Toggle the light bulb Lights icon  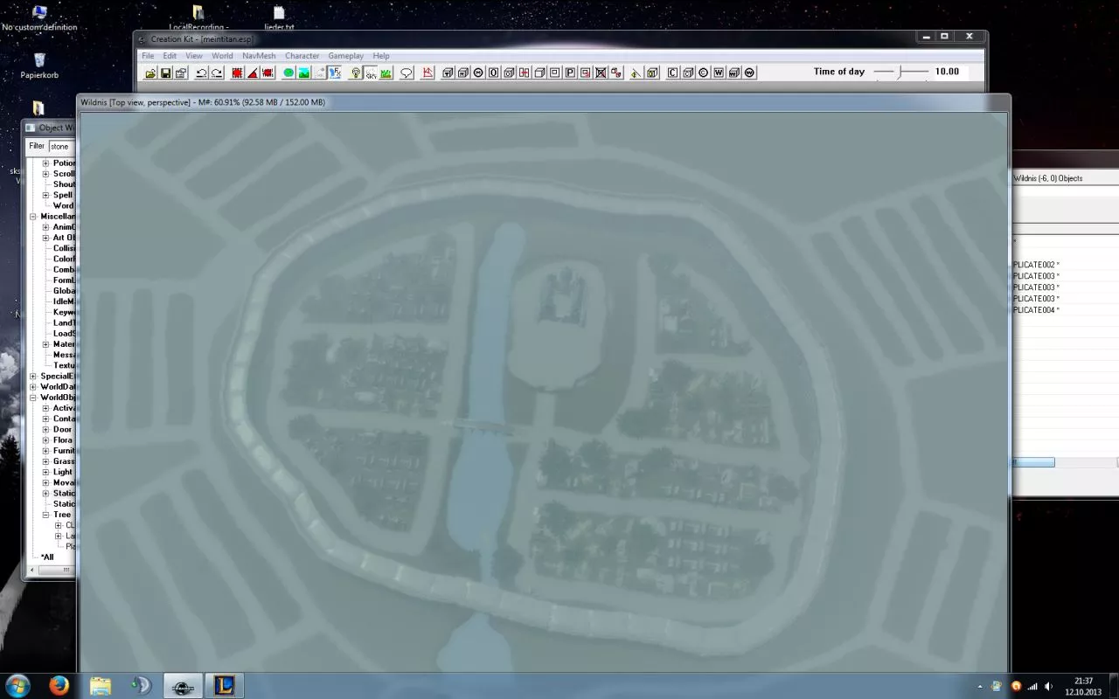coord(355,73)
